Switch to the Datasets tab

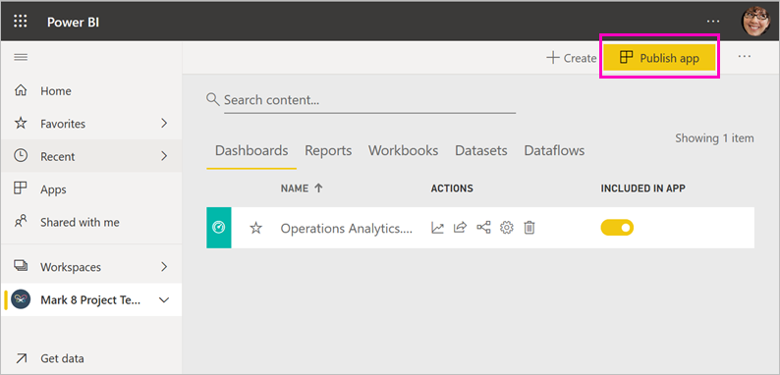[481, 151]
